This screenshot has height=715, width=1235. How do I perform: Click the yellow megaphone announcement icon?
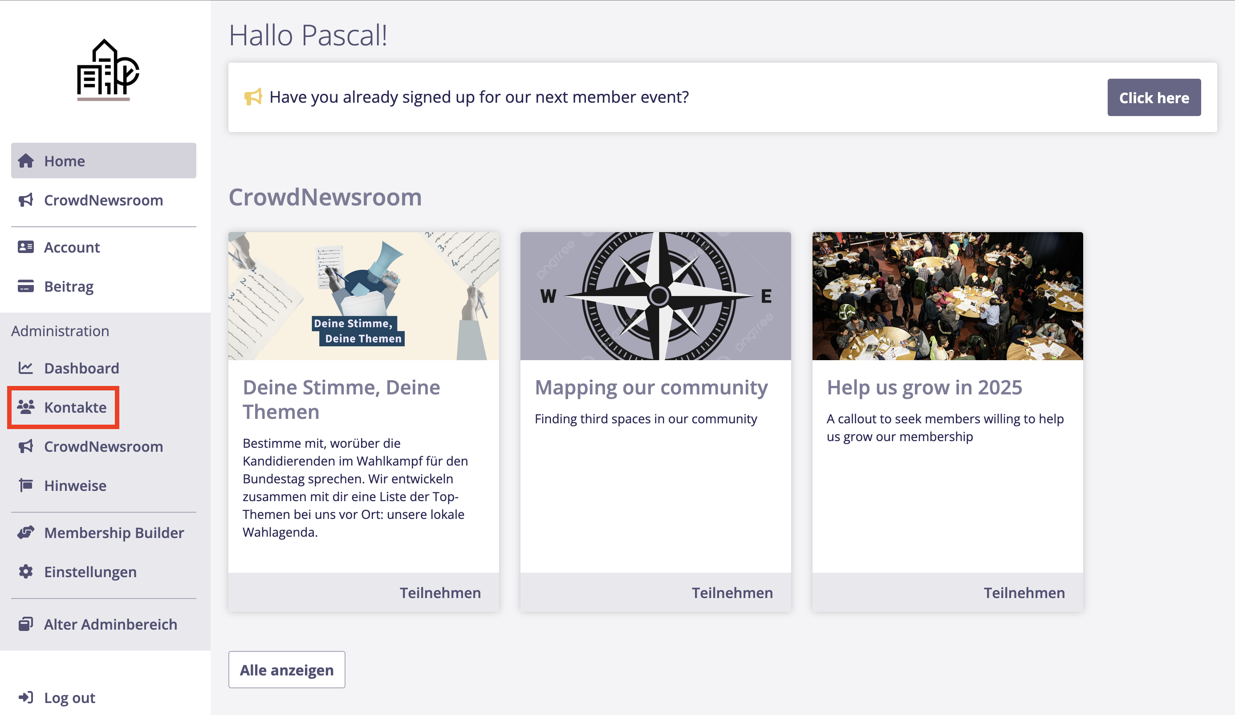pos(253,97)
